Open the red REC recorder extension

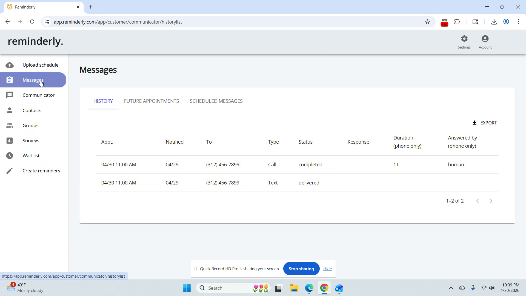click(x=444, y=22)
